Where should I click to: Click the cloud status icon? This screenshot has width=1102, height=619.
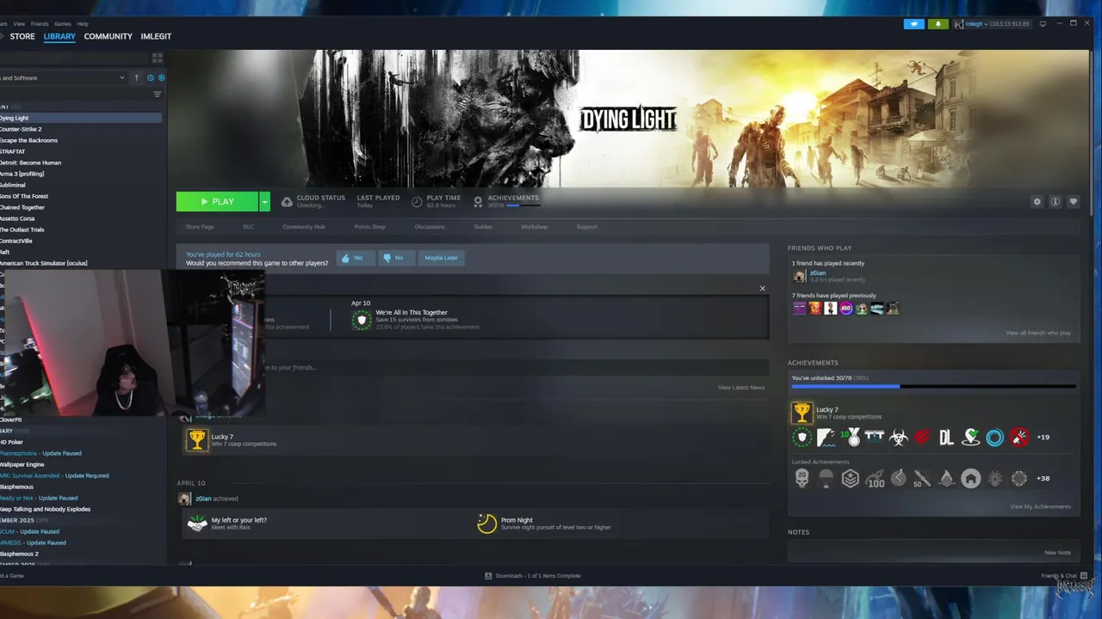(x=287, y=202)
